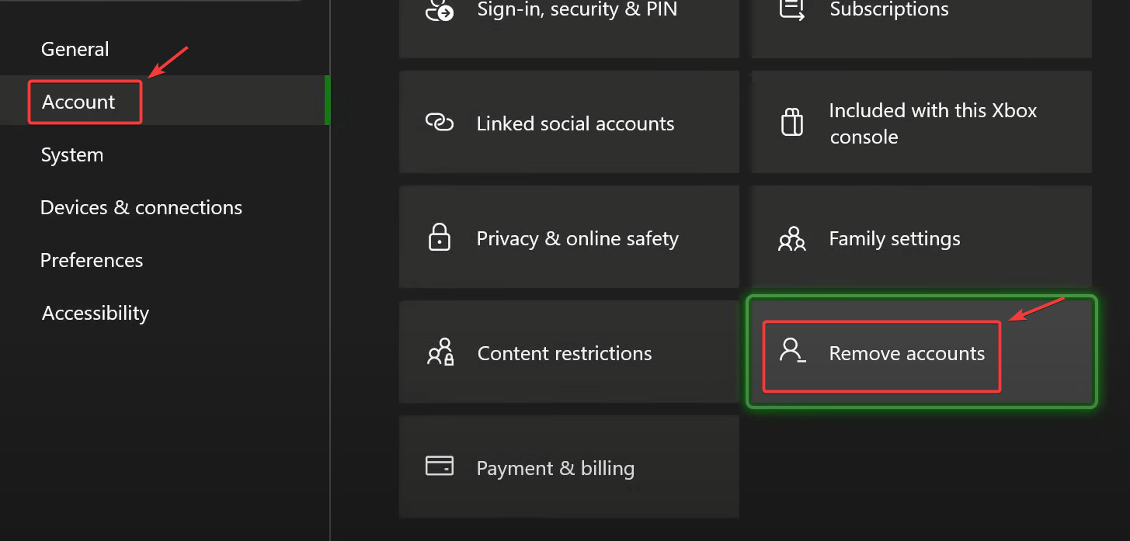Screen dimensions: 1130x541
Task: Open the General settings category
Action: [x=75, y=49]
